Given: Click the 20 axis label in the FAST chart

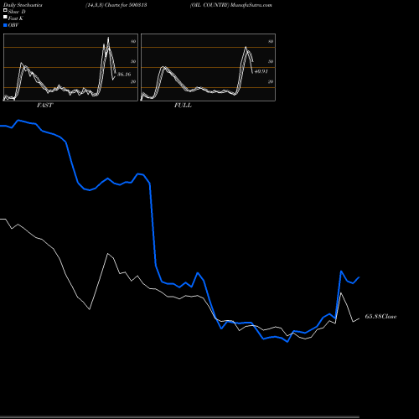Looking at the screenshot, I should pos(133,81).
